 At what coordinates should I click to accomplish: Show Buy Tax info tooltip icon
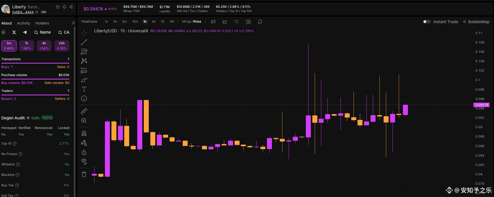click(x=17, y=185)
